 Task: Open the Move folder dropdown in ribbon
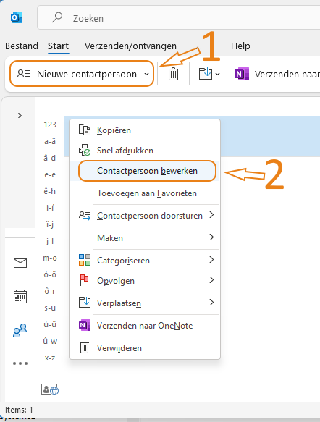[209, 74]
